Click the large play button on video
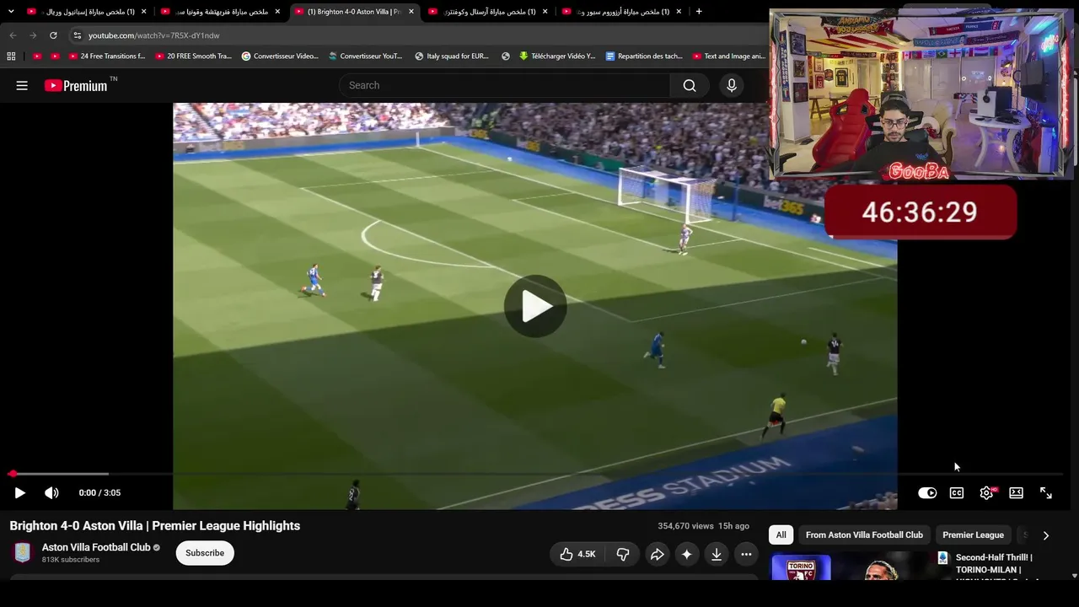The image size is (1079, 607). 535,306
